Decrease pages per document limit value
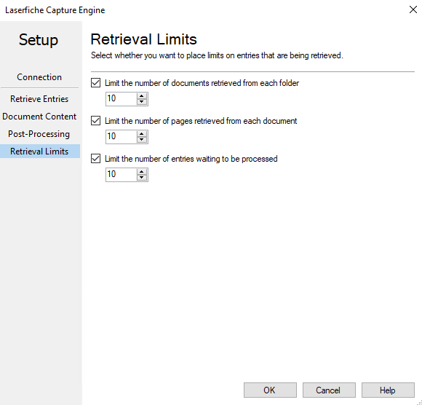Screen dimensions: 422x405 tap(142, 140)
